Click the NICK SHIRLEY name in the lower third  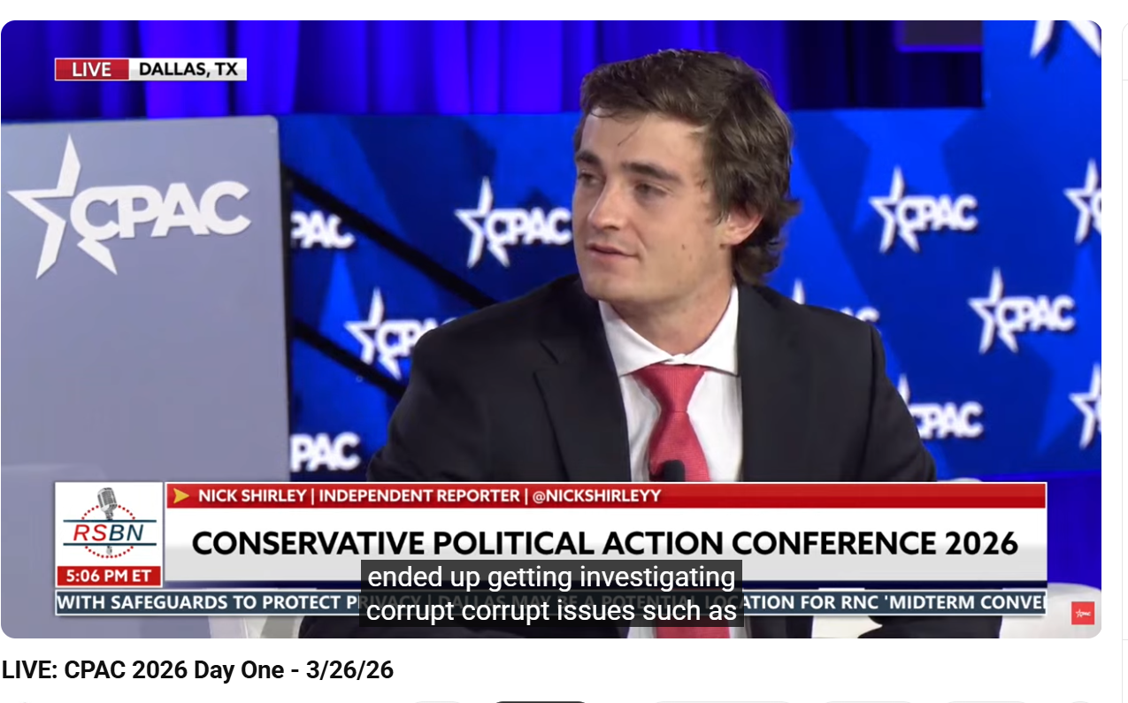click(x=251, y=496)
